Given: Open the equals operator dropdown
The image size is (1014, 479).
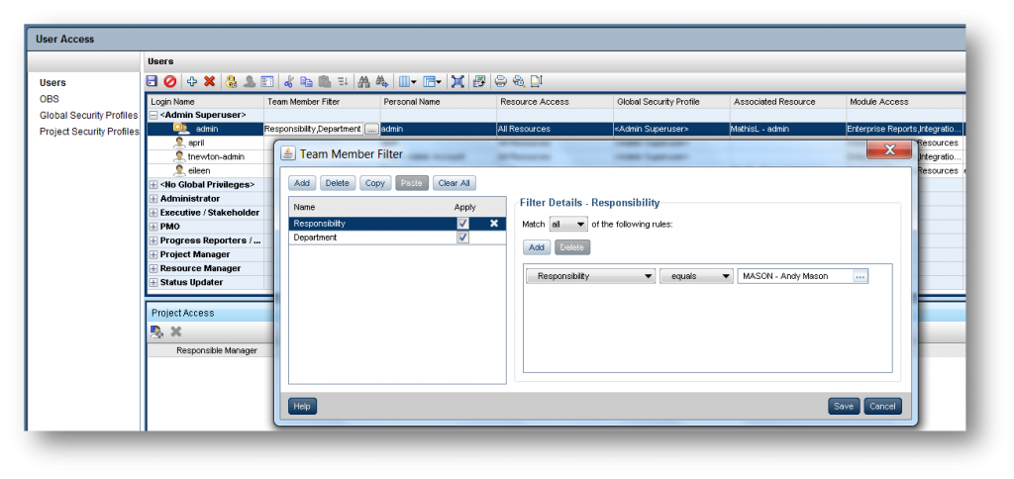Looking at the screenshot, I should click(x=694, y=276).
